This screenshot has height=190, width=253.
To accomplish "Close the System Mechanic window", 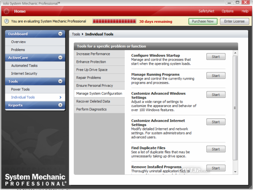I will click(x=246, y=2).
